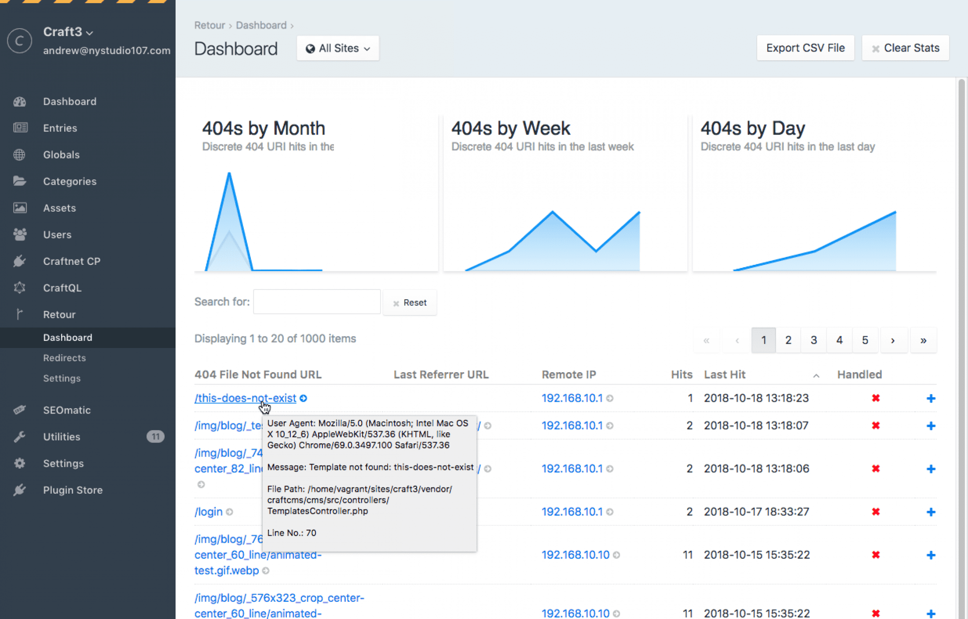Open the All Sites dropdown
Viewport: 968px width, 619px height.
click(337, 48)
